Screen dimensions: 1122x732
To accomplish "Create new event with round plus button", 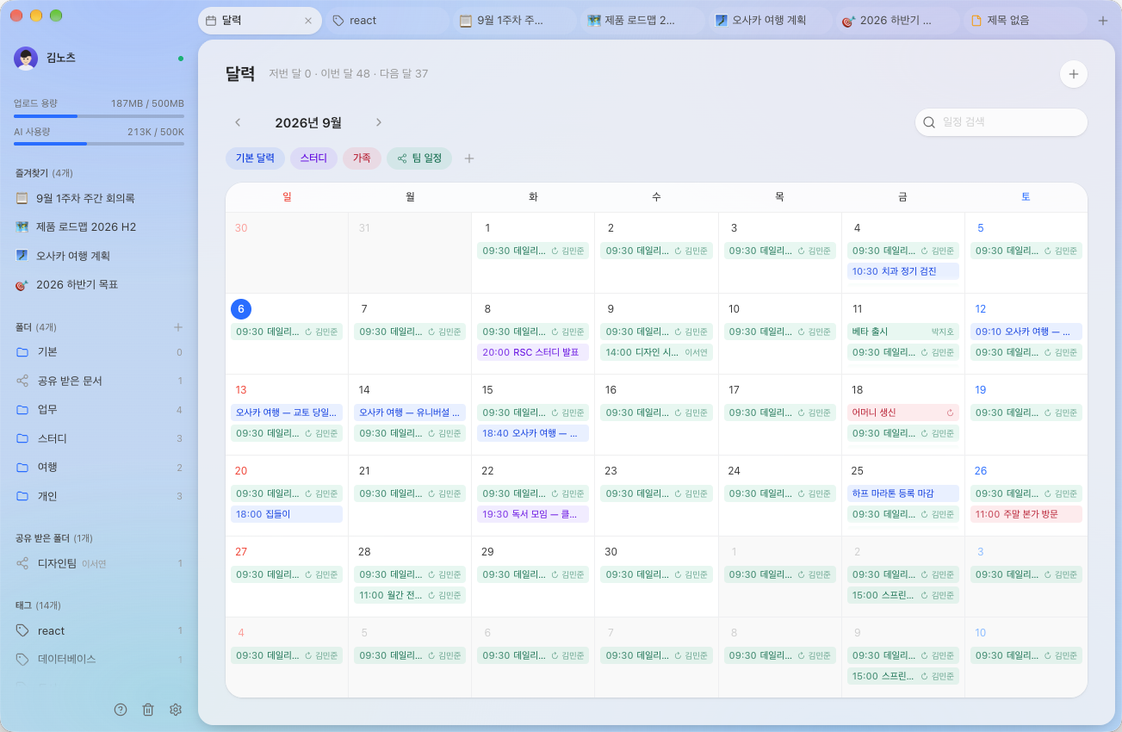I will 1074,74.
